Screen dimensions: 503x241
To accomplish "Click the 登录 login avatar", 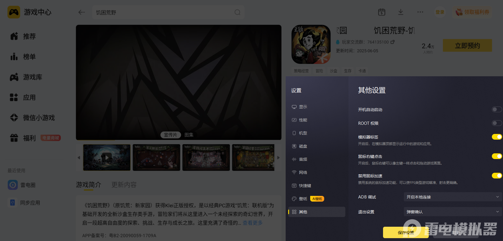I will pos(440,12).
